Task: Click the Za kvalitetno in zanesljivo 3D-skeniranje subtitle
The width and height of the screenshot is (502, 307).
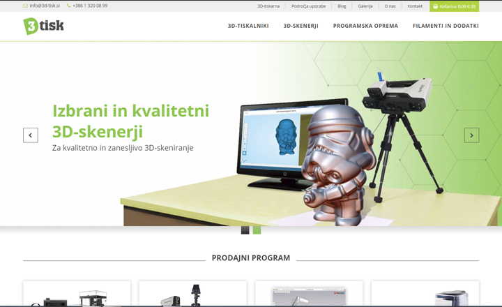Action: click(x=123, y=148)
